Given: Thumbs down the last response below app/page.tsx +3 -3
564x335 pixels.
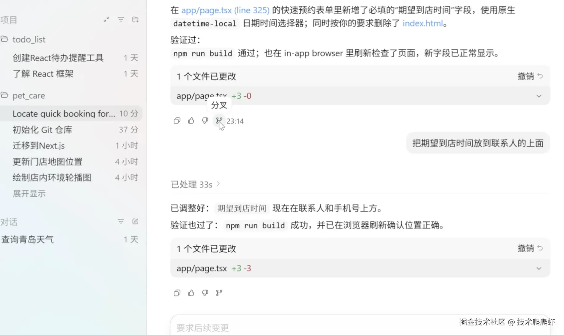Looking at the screenshot, I should point(205,293).
